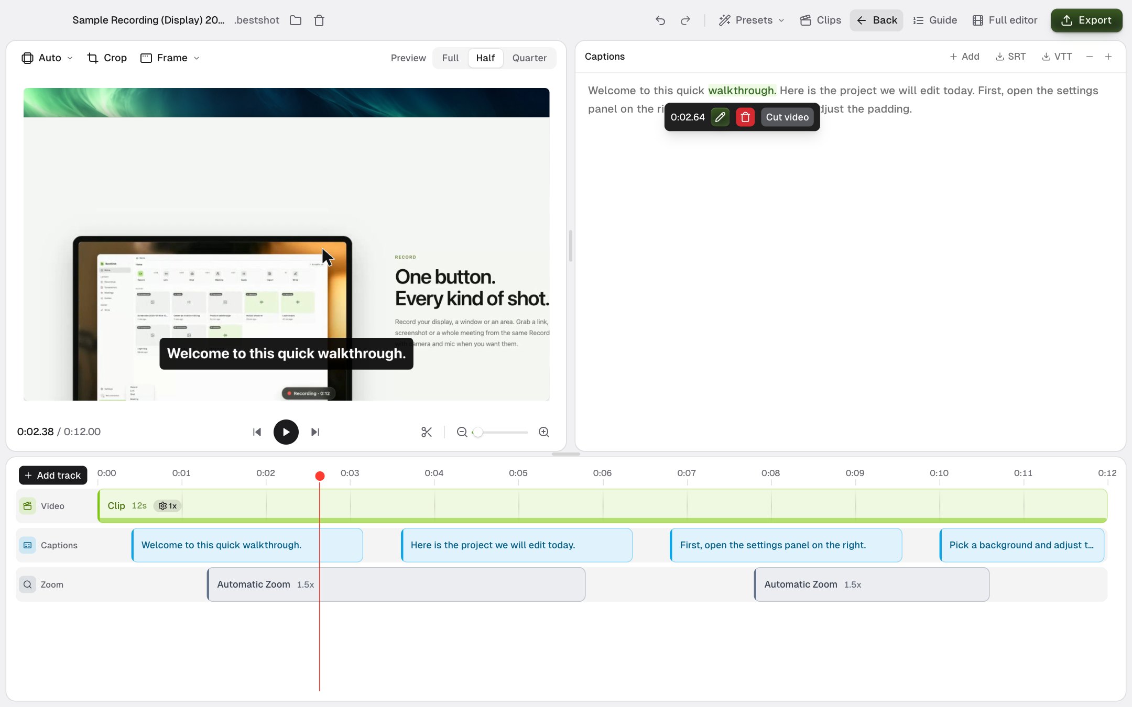Skip to the start of video

coord(257,432)
